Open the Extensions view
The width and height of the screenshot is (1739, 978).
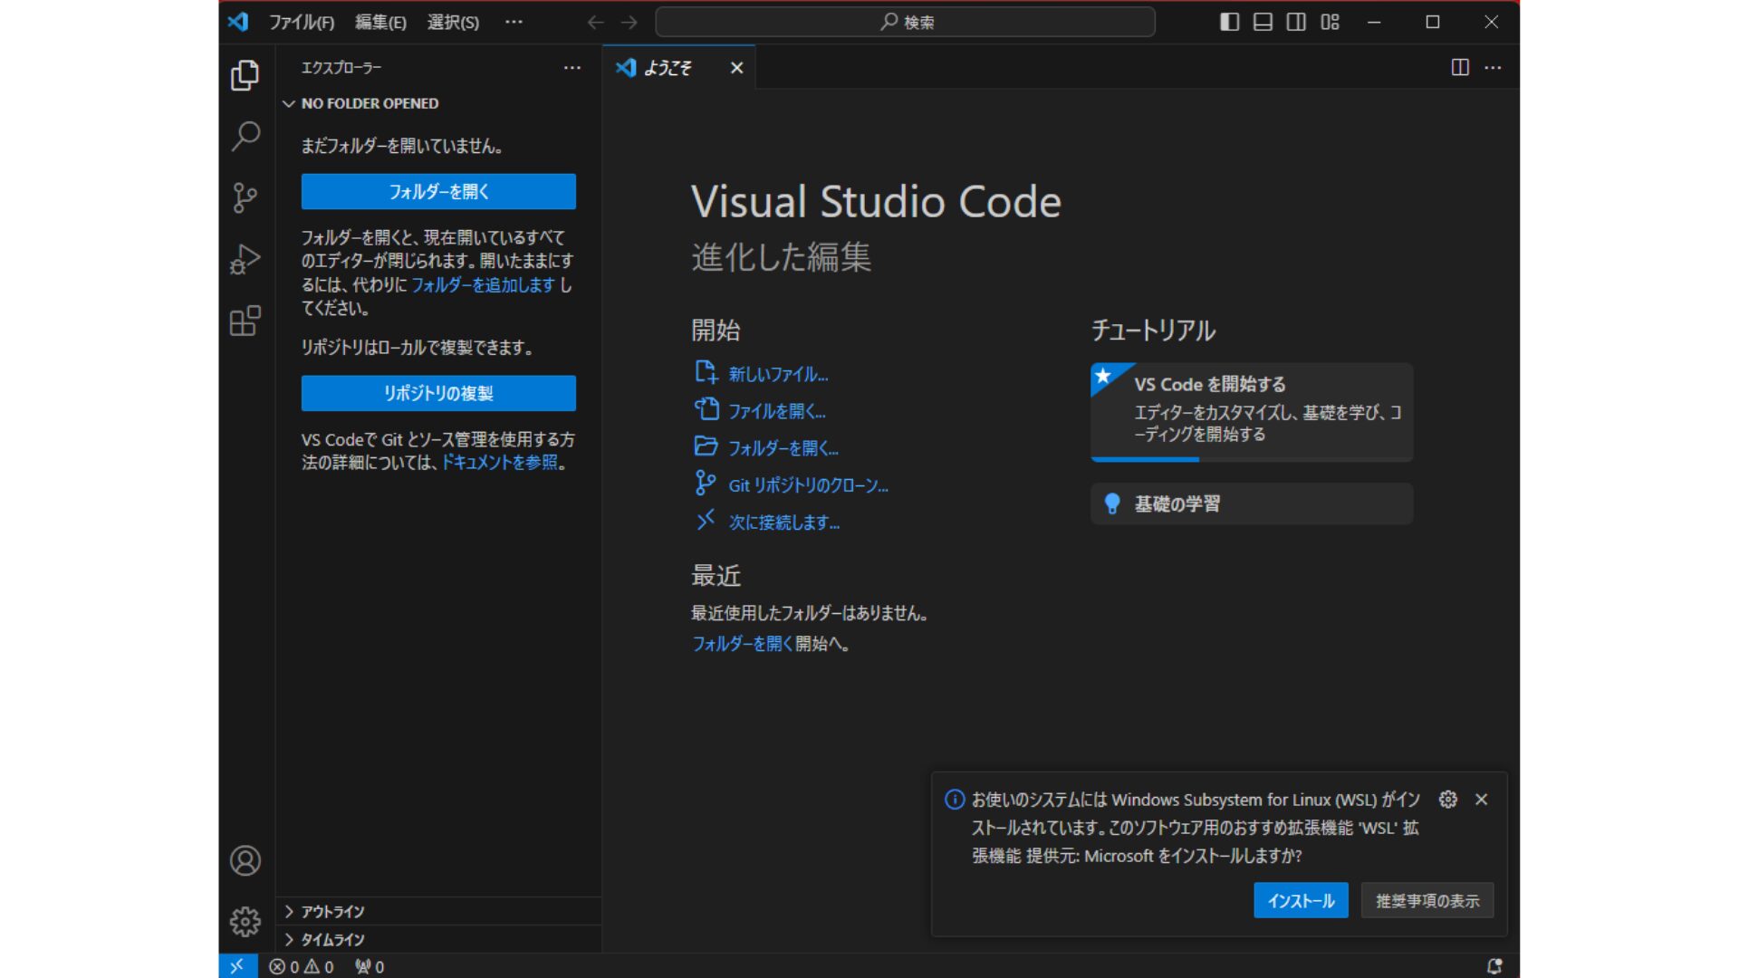pos(245,321)
